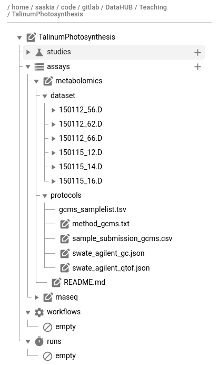Image resolution: width=218 pixels, height=365 pixels.
Task: Click the edit icon beside README.md
Action: pyautogui.click(x=56, y=282)
